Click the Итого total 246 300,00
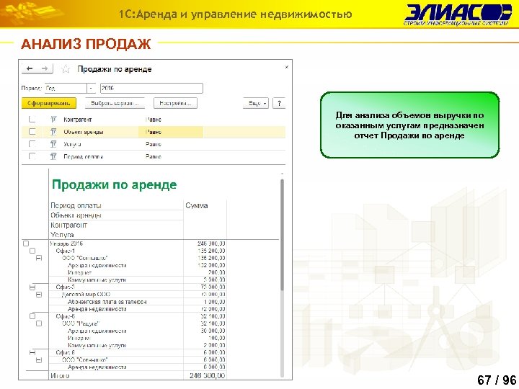519x389 pixels. point(207,376)
